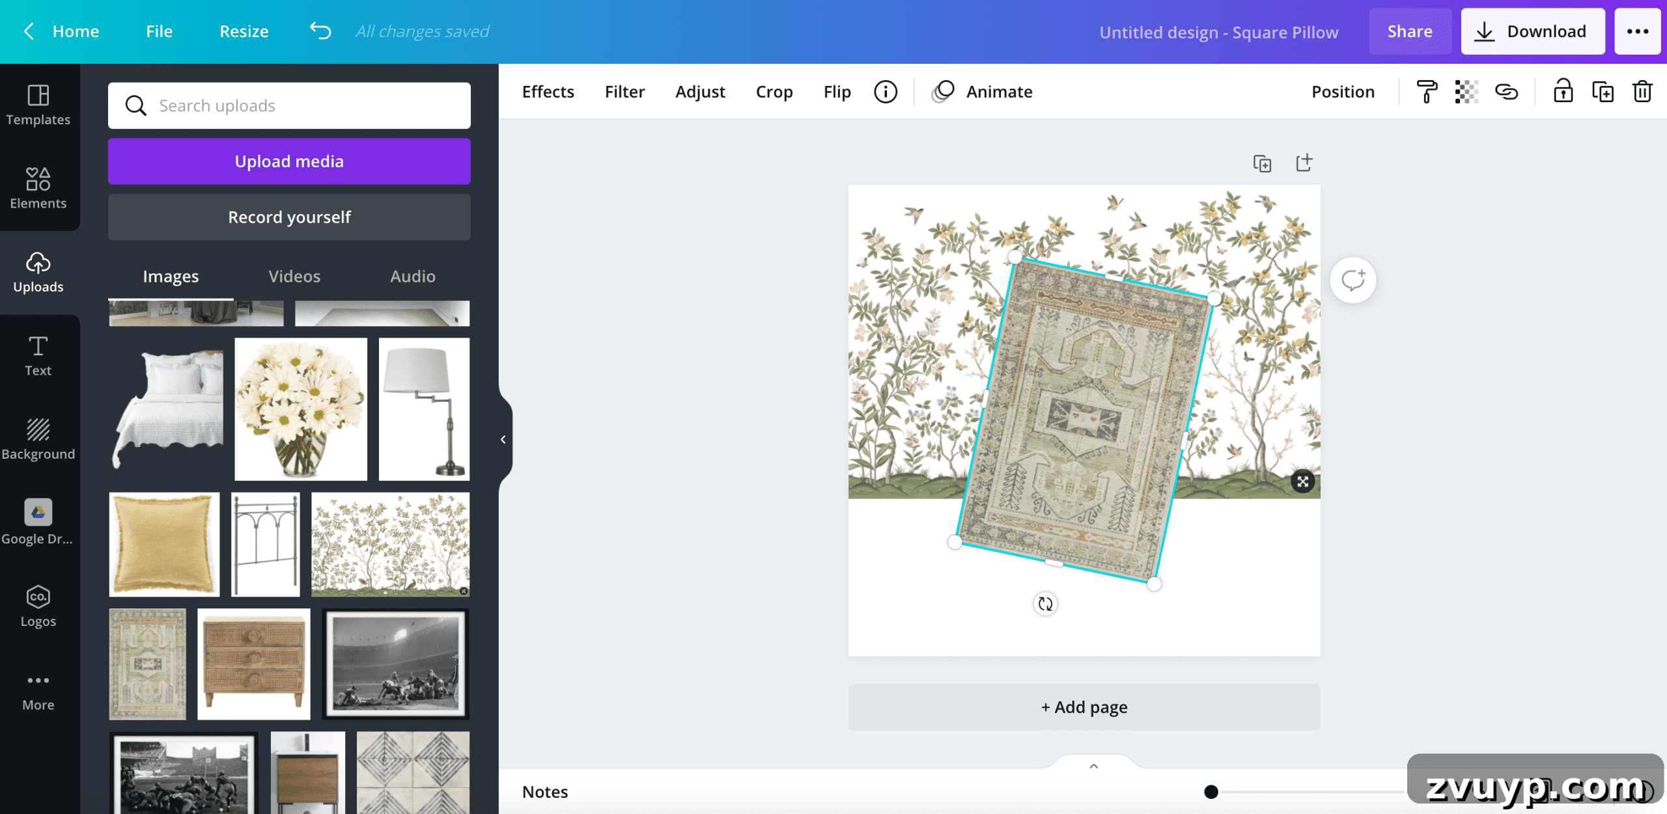Click the Flip option
Image resolution: width=1667 pixels, height=814 pixels.
[x=837, y=92]
